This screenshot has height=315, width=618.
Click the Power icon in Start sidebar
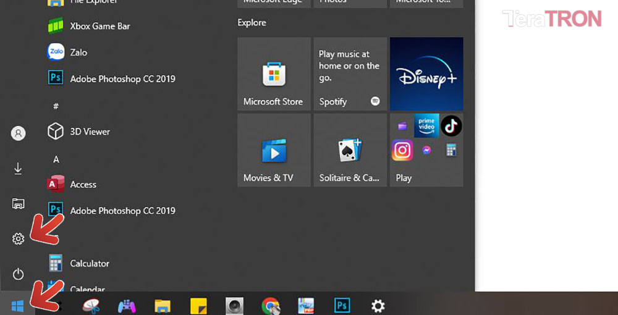pyautogui.click(x=18, y=274)
